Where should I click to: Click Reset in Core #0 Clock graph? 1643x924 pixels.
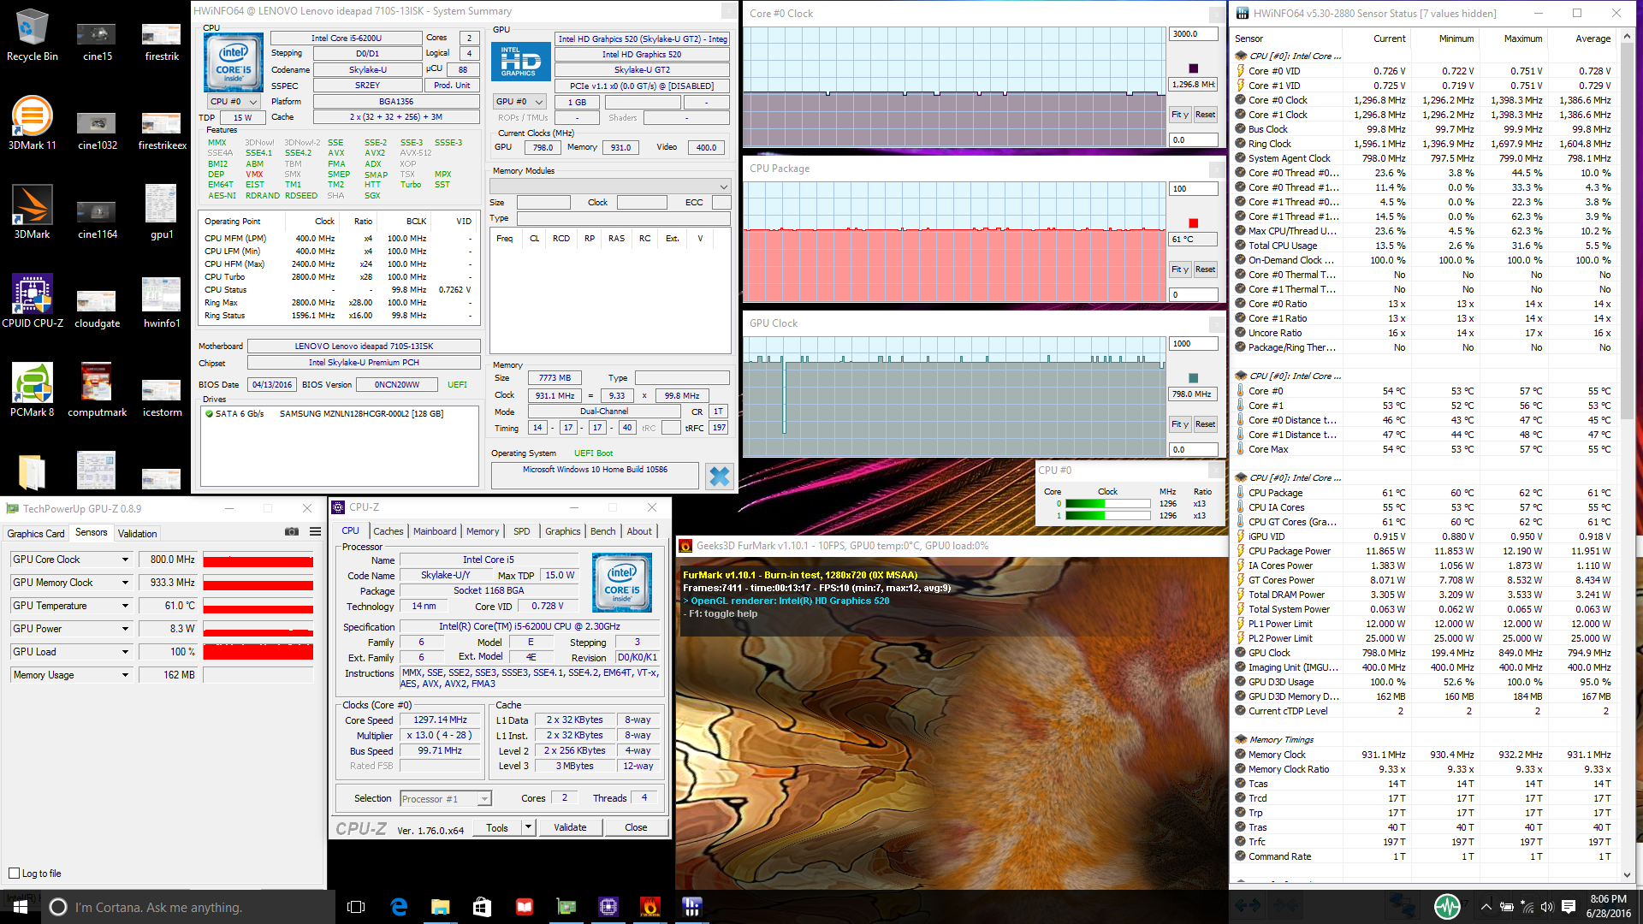(1205, 115)
